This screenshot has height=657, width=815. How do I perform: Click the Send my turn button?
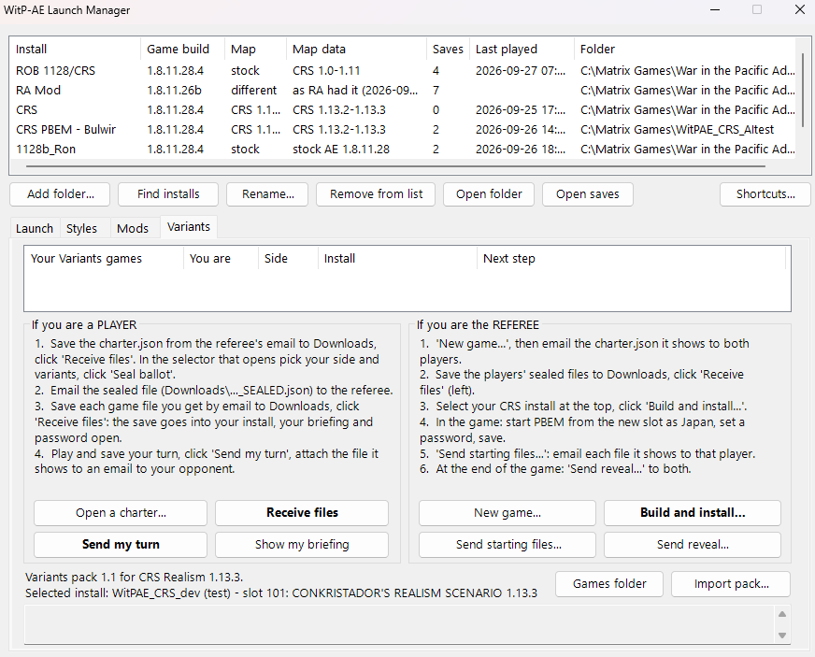(121, 545)
